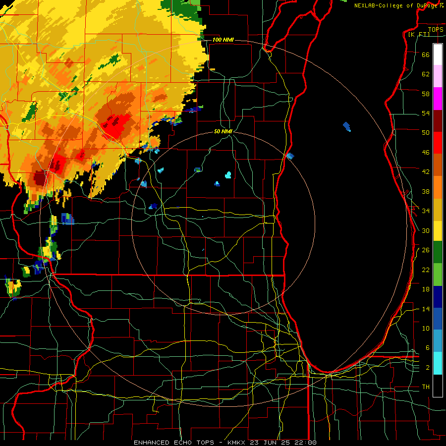Click the legend value '30'
This screenshot has height=446, width=446.
tap(426, 230)
